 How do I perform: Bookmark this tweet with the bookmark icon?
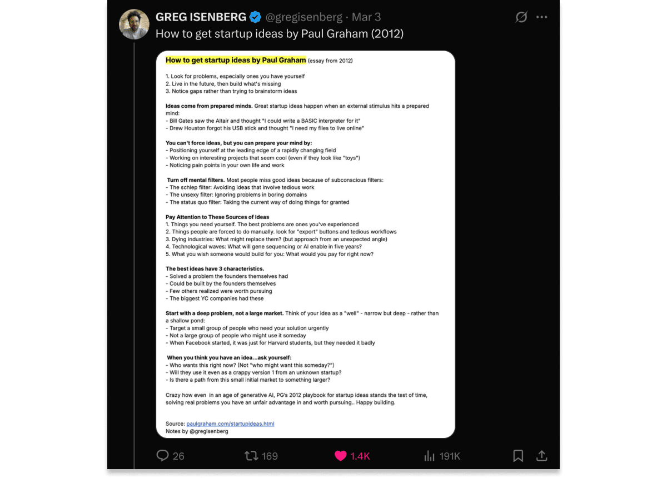(x=518, y=456)
